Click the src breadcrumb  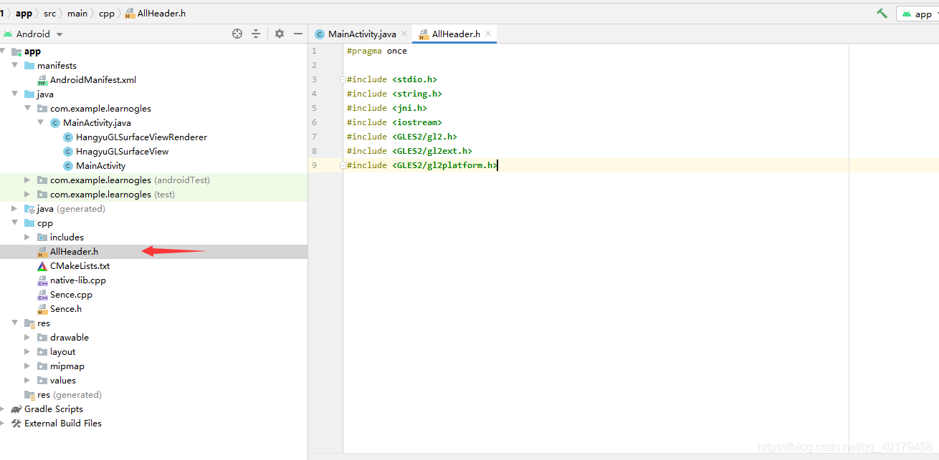pos(49,14)
